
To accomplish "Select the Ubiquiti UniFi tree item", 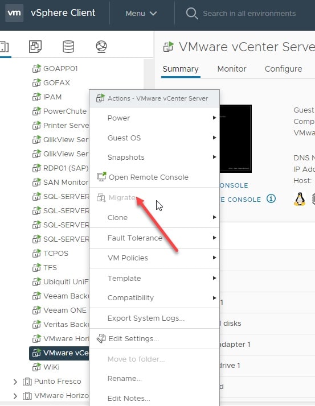I will (x=60, y=281).
